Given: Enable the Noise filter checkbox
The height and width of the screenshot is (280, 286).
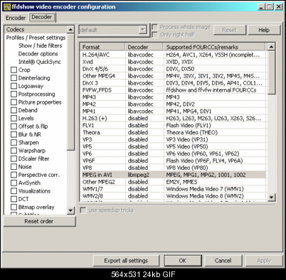Looking at the screenshot, I should 14,166.
